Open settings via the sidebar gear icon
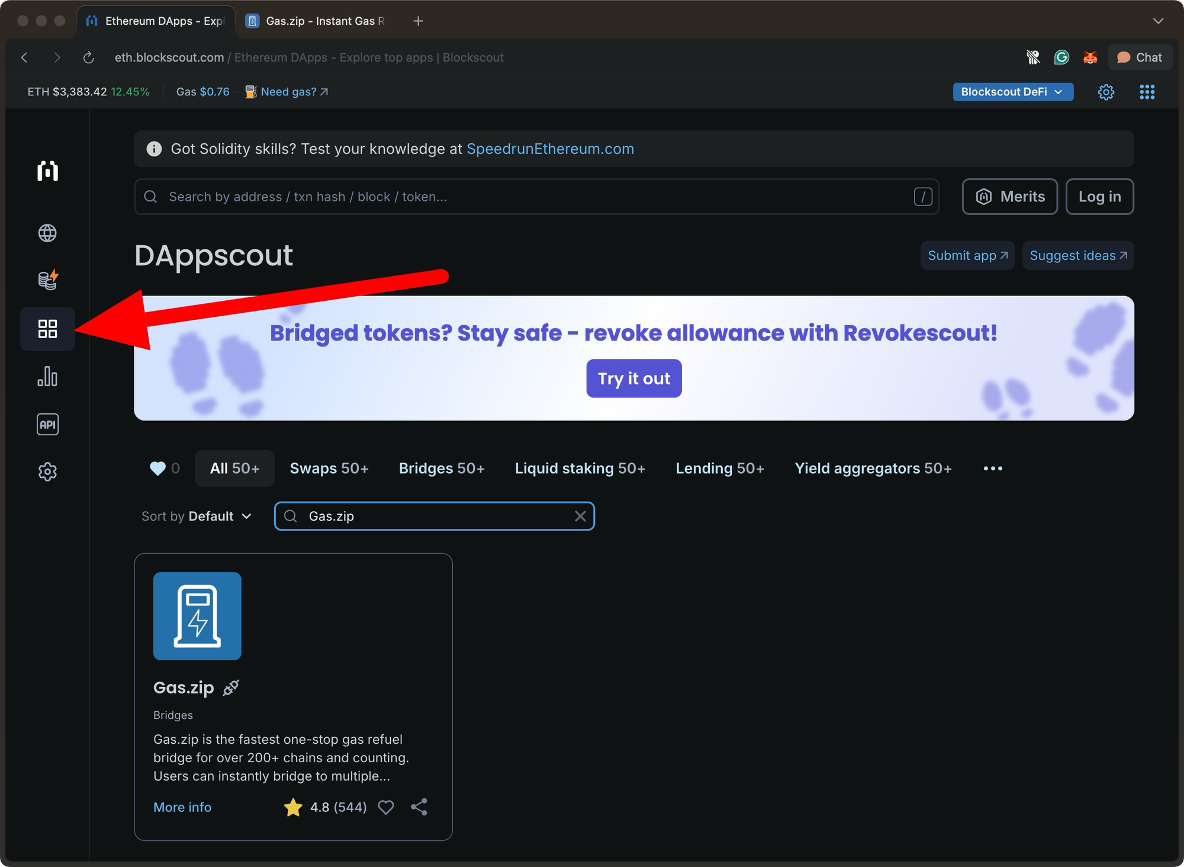1184x867 pixels. 47,471
